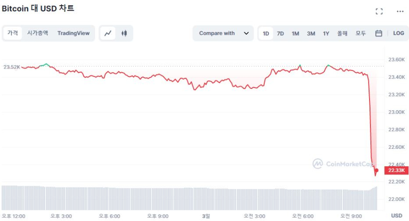The image size is (409, 221).
Task: Open the TradingView tab
Action: (x=73, y=33)
